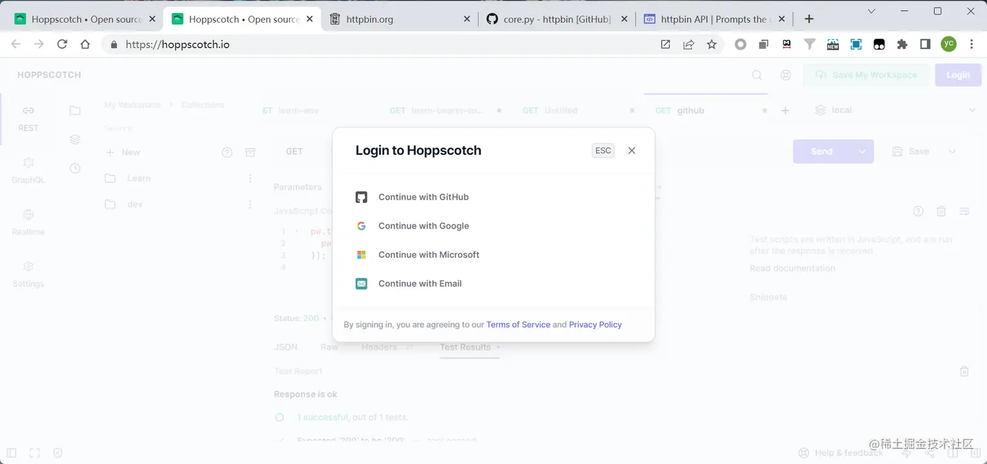
Task: Expand the browser tab search chevron
Action: point(871,11)
